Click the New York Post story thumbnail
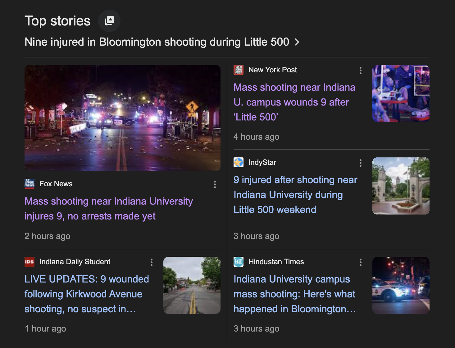The width and height of the screenshot is (455, 348). [x=401, y=93]
